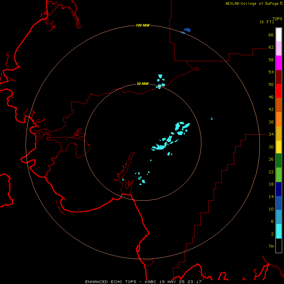This screenshot has height=284, width=284.
Task: Click legend value 62
Action: tap(271, 47)
